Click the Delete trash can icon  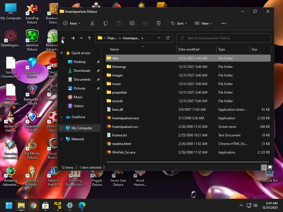[x=158, y=23]
